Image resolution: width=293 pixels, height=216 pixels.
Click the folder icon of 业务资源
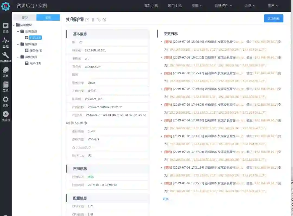(x=22, y=31)
